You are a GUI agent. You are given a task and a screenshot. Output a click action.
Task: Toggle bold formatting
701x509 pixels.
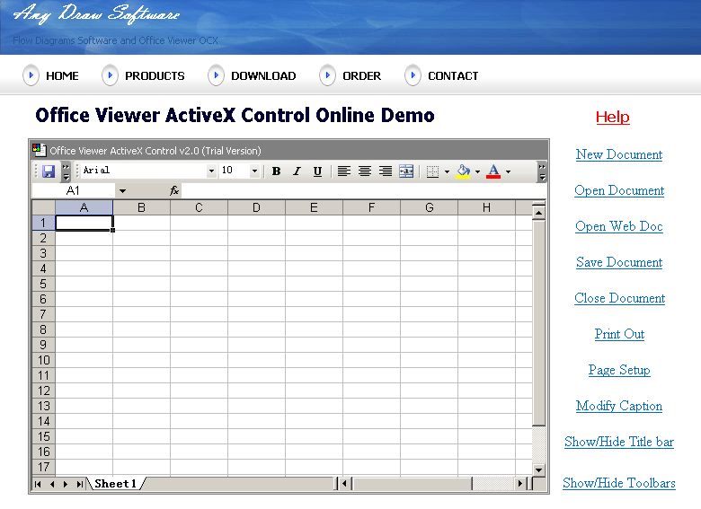[x=276, y=171]
